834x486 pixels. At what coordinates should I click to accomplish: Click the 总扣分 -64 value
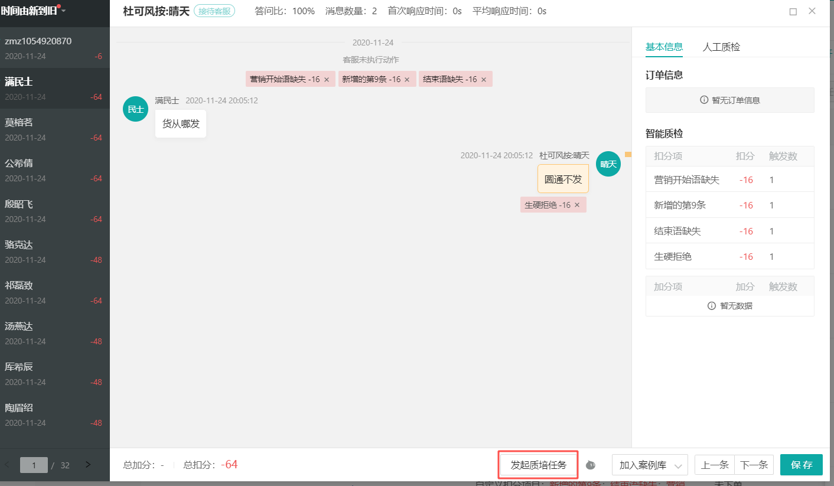click(x=229, y=465)
